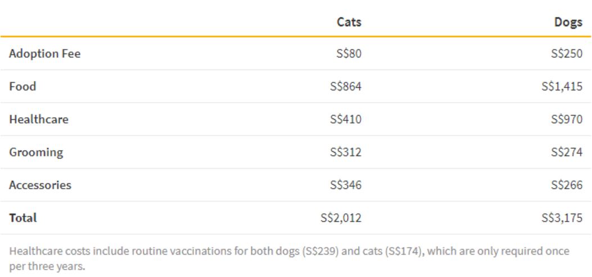Click the dogs healthcare cost S$970
The image size is (592, 277).
point(566,119)
